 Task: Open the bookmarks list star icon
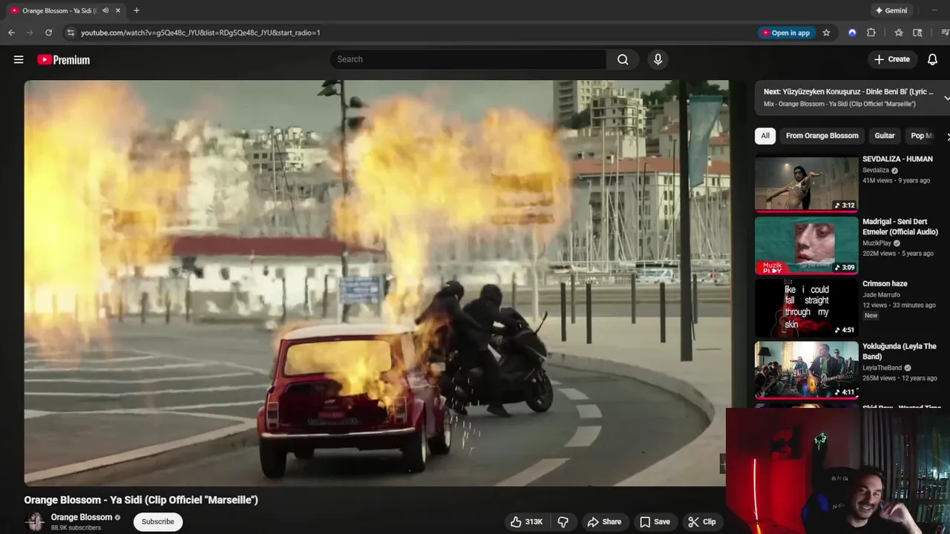pos(899,33)
